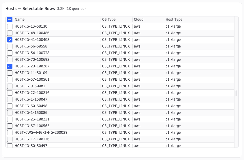Check the HOST-CWS-4-IG-3-HG-200029 checkbox

pyautogui.click(x=10, y=132)
